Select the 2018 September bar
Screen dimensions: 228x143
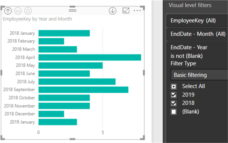83,90
